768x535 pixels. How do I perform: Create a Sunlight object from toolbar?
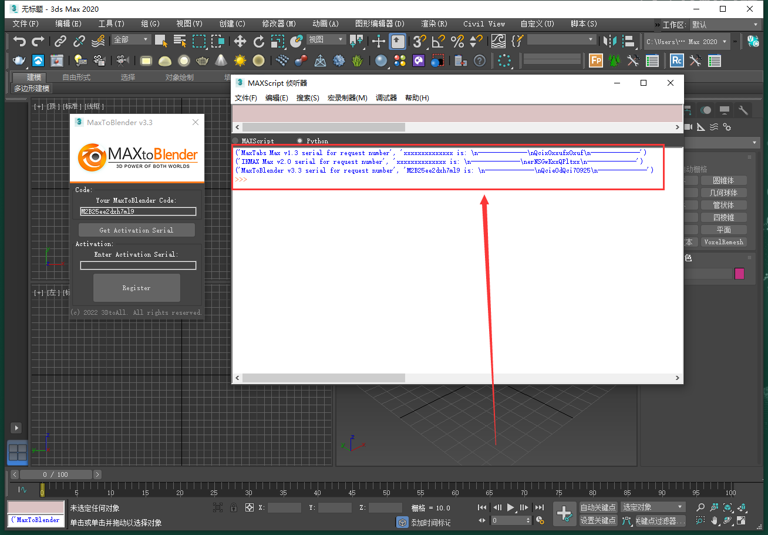tap(240, 60)
